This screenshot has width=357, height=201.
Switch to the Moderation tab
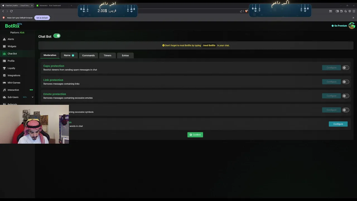[x=50, y=55]
